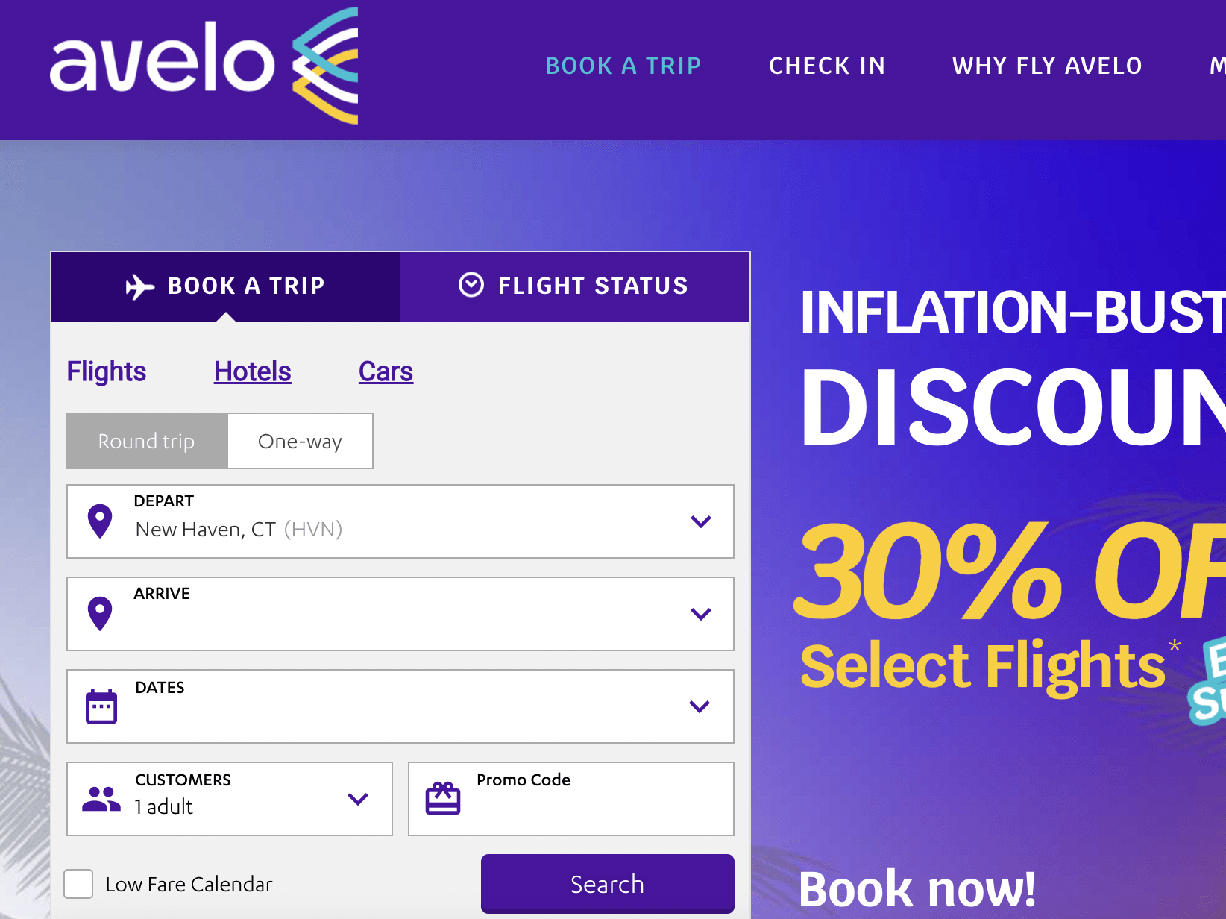The height and width of the screenshot is (919, 1226).
Task: Expand the Arrive airport dropdown
Action: [700, 614]
